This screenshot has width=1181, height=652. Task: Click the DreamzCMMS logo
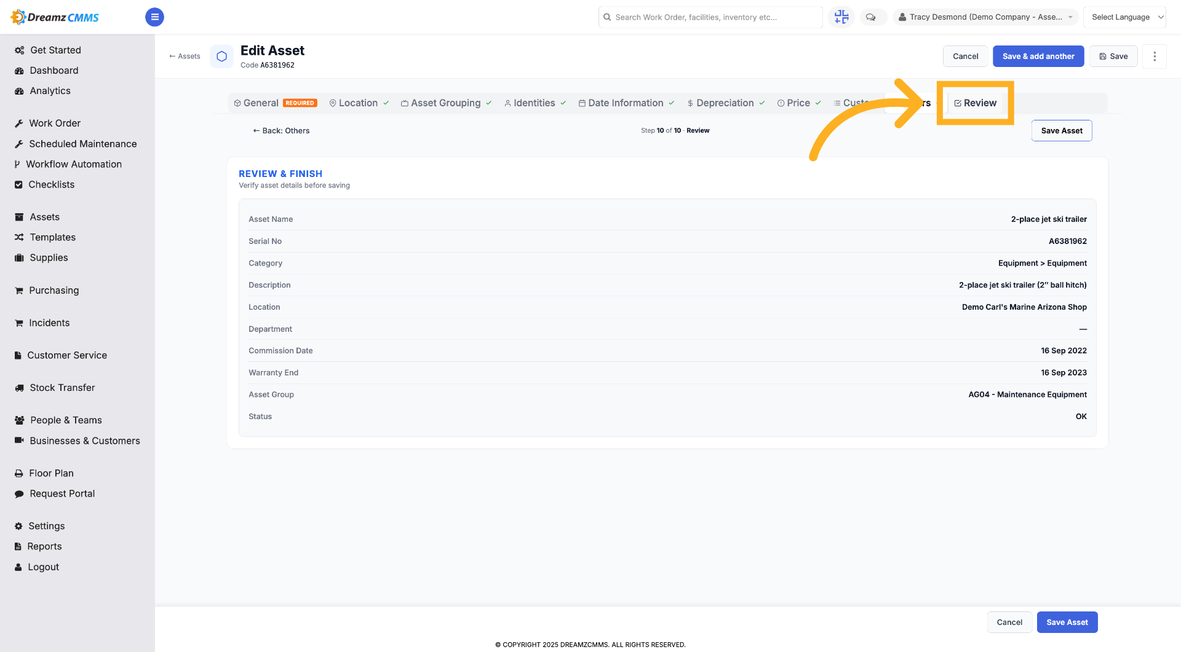click(55, 17)
